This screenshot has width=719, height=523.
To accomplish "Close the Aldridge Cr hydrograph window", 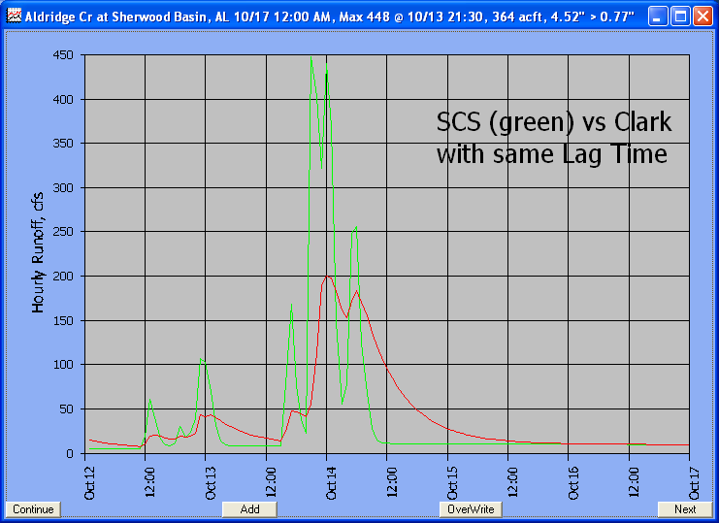I will click(x=702, y=16).
